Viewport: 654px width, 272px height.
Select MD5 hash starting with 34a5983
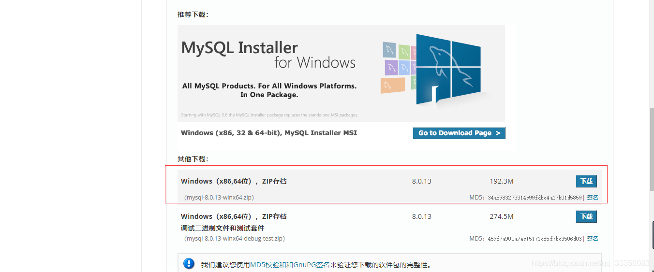(535, 198)
